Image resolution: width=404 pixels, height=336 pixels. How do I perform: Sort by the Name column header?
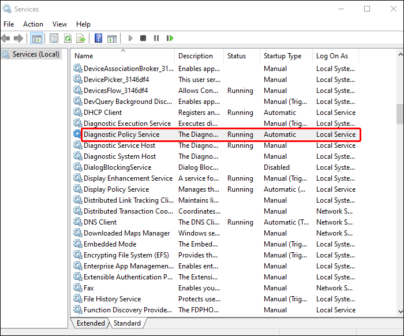click(x=123, y=56)
